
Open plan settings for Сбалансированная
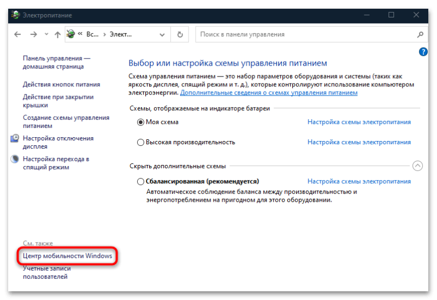click(359, 181)
